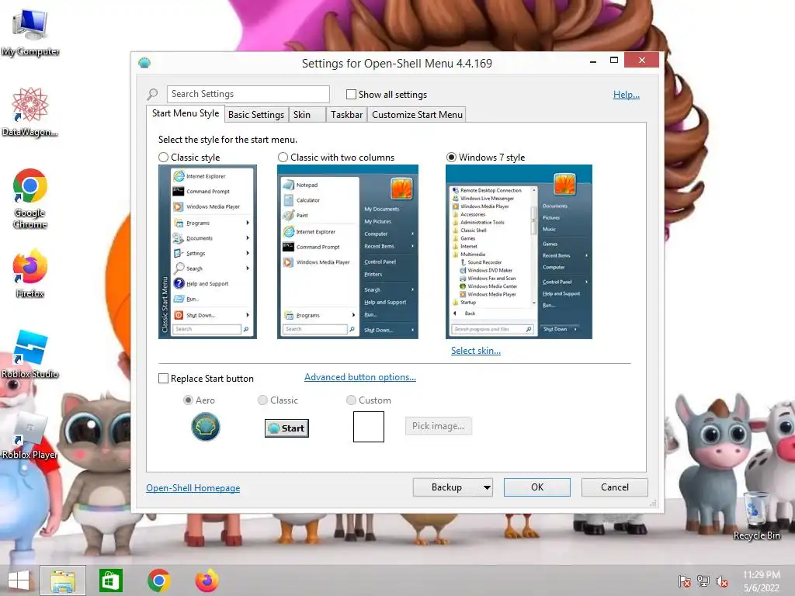This screenshot has width=795, height=596.
Task: Switch to Basic Settings tab
Action: point(256,115)
